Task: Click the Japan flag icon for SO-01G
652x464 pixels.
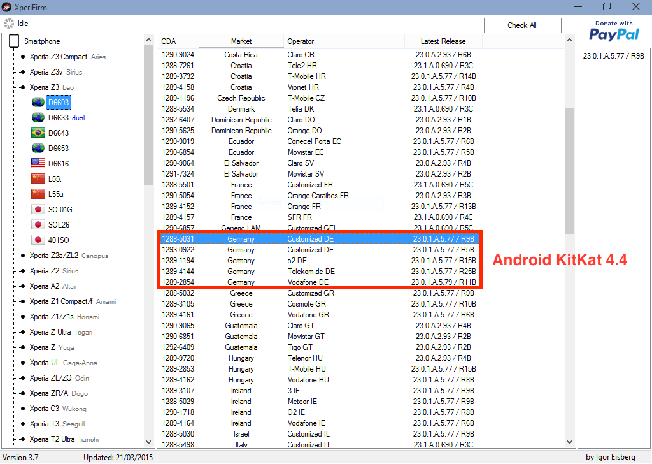Action: coord(38,209)
